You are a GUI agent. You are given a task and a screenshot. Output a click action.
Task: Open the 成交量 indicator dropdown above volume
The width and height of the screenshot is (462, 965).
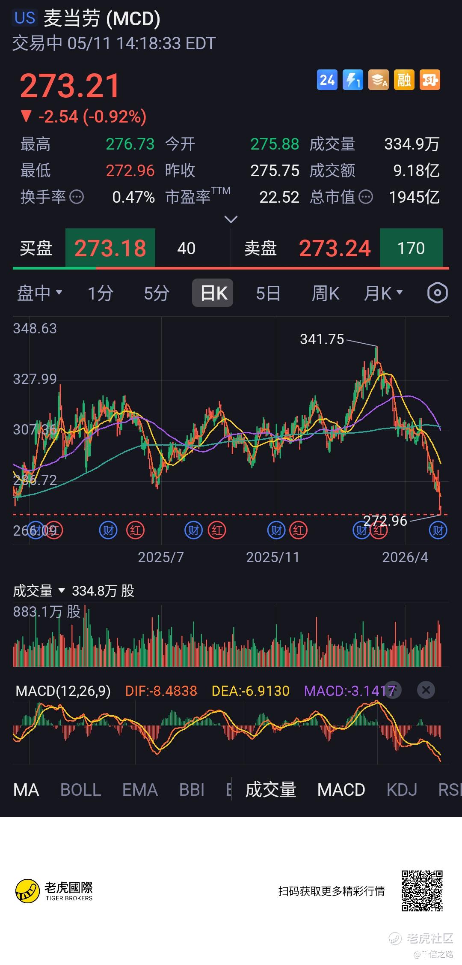tap(39, 591)
